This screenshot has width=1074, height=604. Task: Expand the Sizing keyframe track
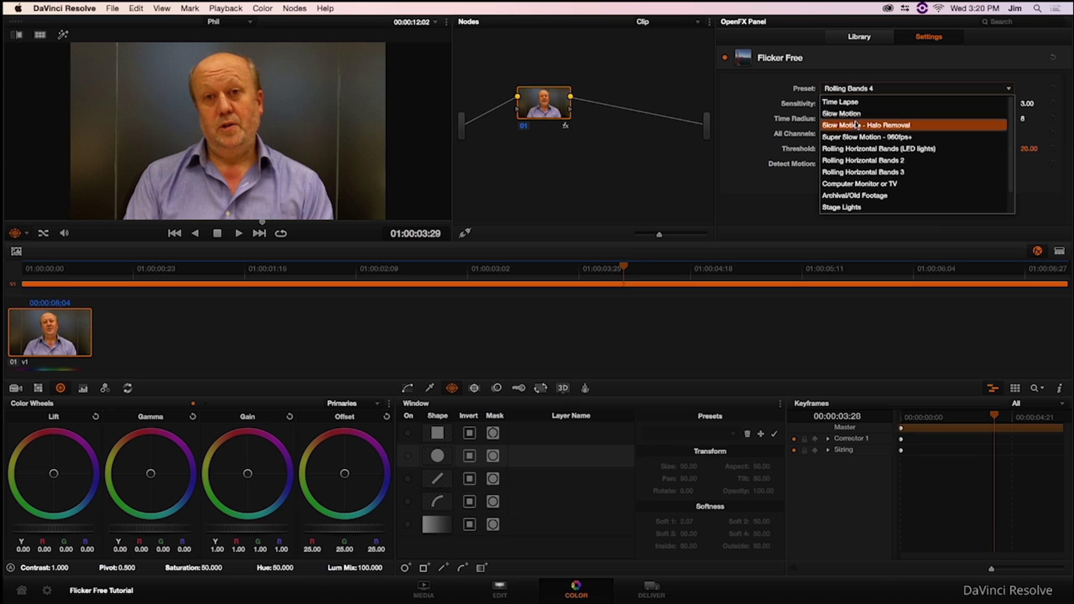[x=828, y=450]
